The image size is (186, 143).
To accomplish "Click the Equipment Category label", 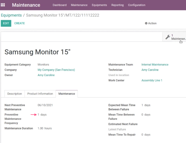I will pyautogui.click(x=18, y=64).
